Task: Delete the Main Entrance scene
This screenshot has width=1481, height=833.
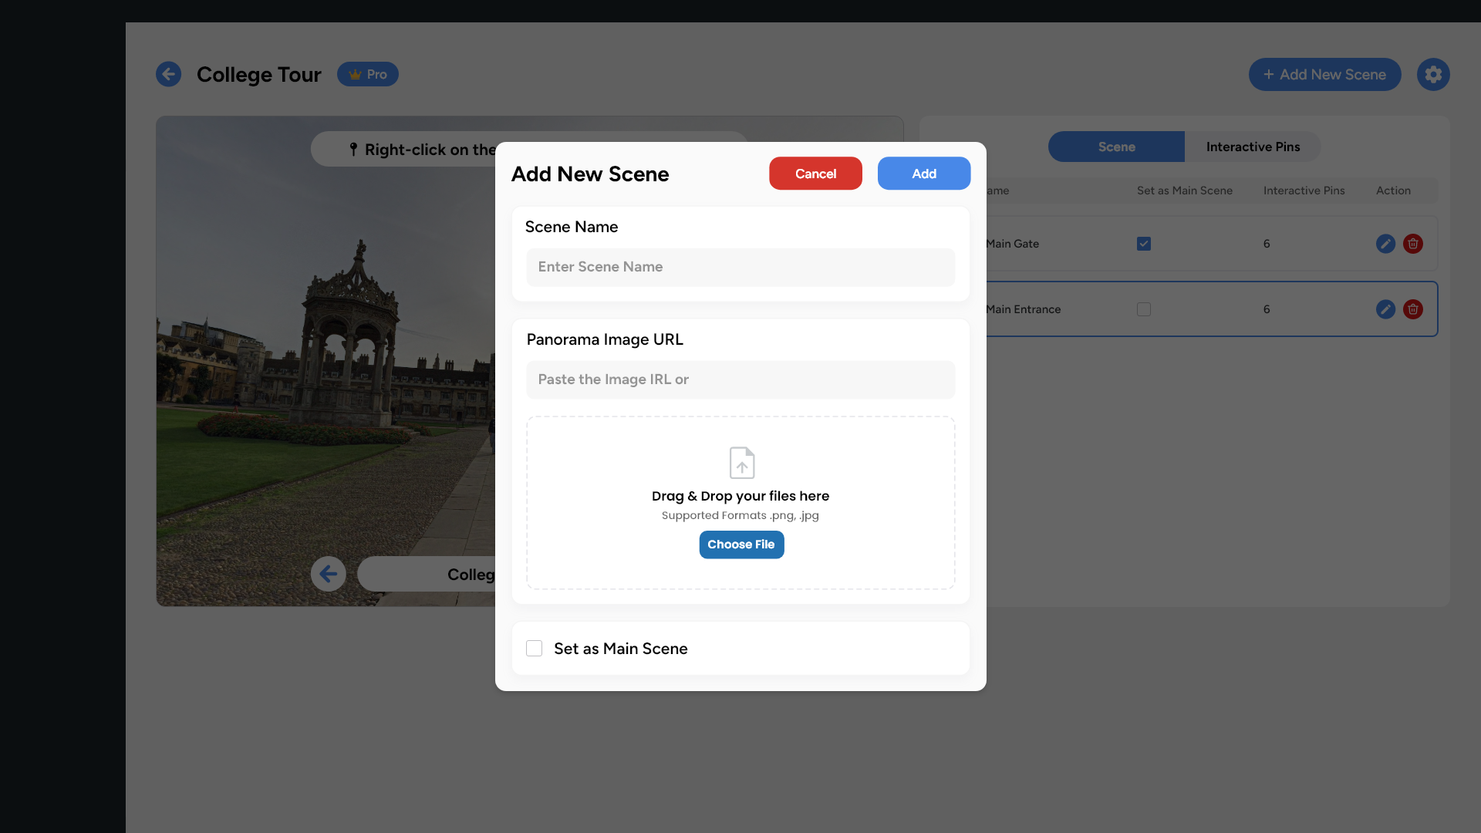Action: [1413, 309]
